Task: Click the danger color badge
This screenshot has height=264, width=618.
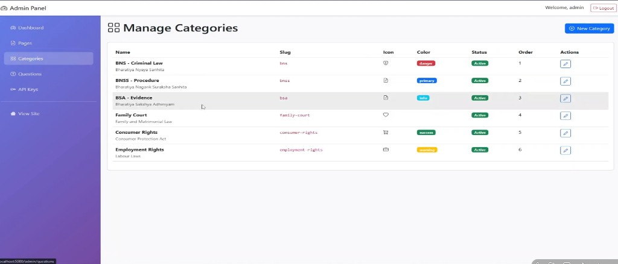Action: (x=426, y=63)
